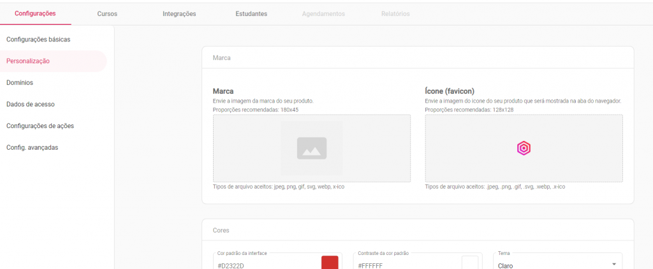Select the Configurações tab
653x269 pixels.
click(x=35, y=13)
